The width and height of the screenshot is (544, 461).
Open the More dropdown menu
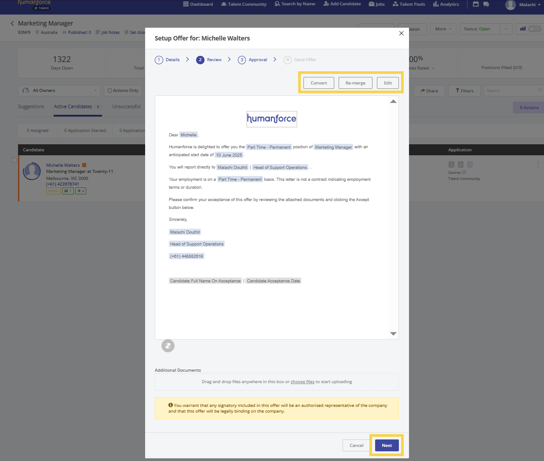pyautogui.click(x=443, y=29)
